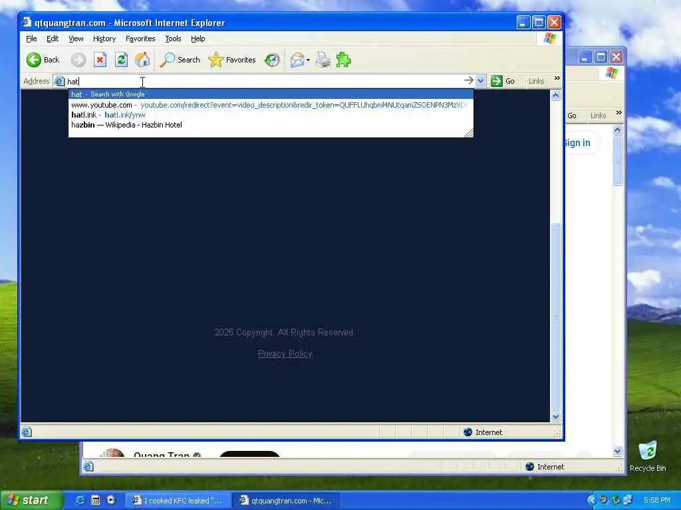Image resolution: width=681 pixels, height=510 pixels.
Task: Open the View menu
Action: (x=76, y=39)
